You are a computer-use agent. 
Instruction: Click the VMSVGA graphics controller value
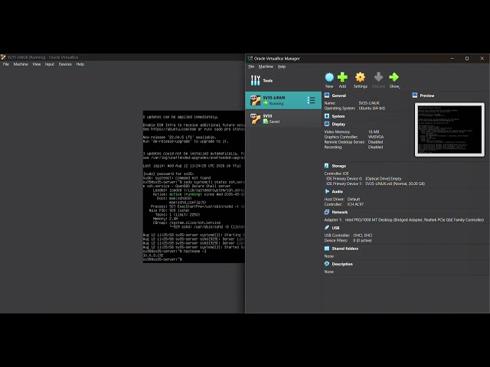[x=376, y=137]
